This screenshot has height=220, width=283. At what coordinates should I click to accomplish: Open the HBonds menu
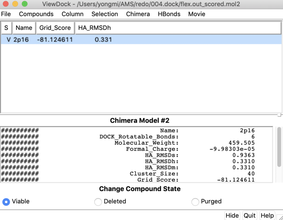click(169, 14)
